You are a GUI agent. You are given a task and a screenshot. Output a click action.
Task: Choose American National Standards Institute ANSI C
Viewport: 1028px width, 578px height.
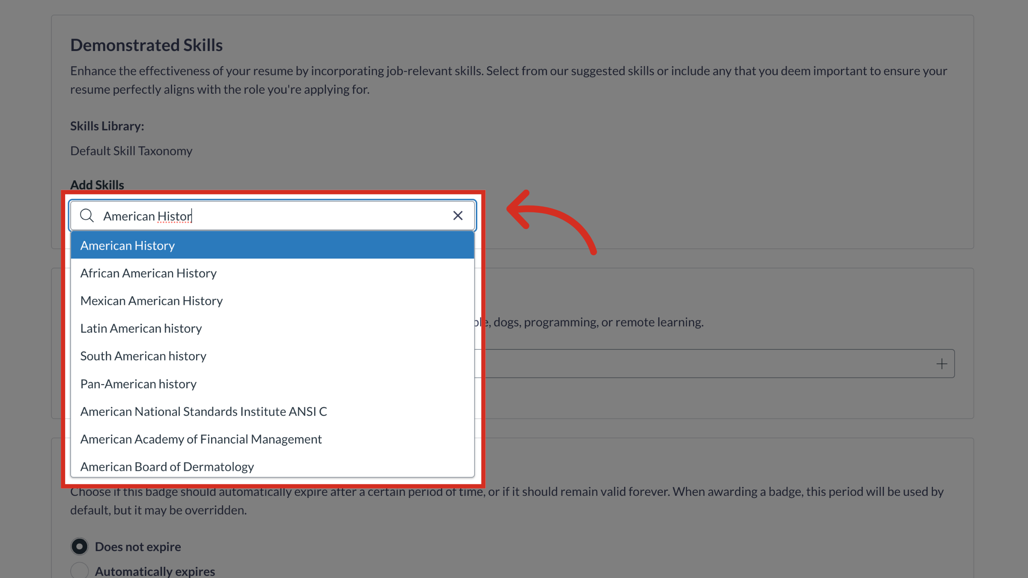click(203, 411)
